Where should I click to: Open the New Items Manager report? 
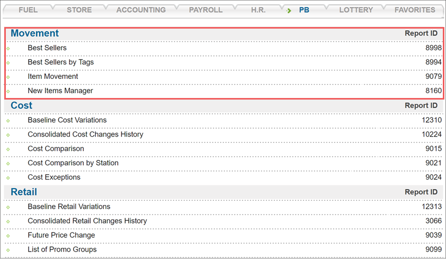(x=60, y=91)
